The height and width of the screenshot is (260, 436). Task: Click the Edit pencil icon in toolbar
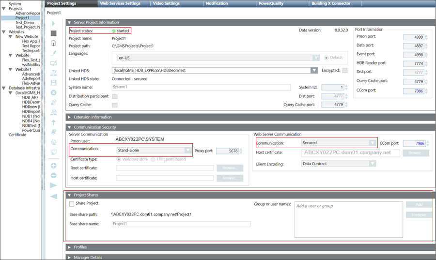pyautogui.click(x=53, y=53)
